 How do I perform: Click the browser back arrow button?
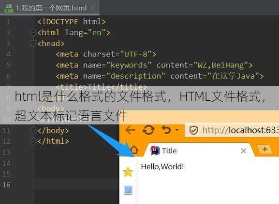[x=131, y=130]
